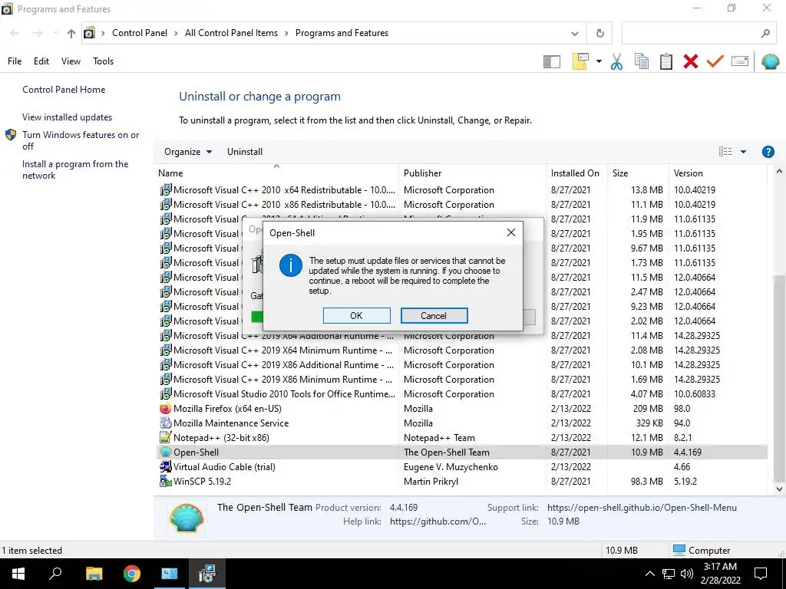This screenshot has width=786, height=589.
Task: Open View installed updates link
Action: (x=68, y=117)
